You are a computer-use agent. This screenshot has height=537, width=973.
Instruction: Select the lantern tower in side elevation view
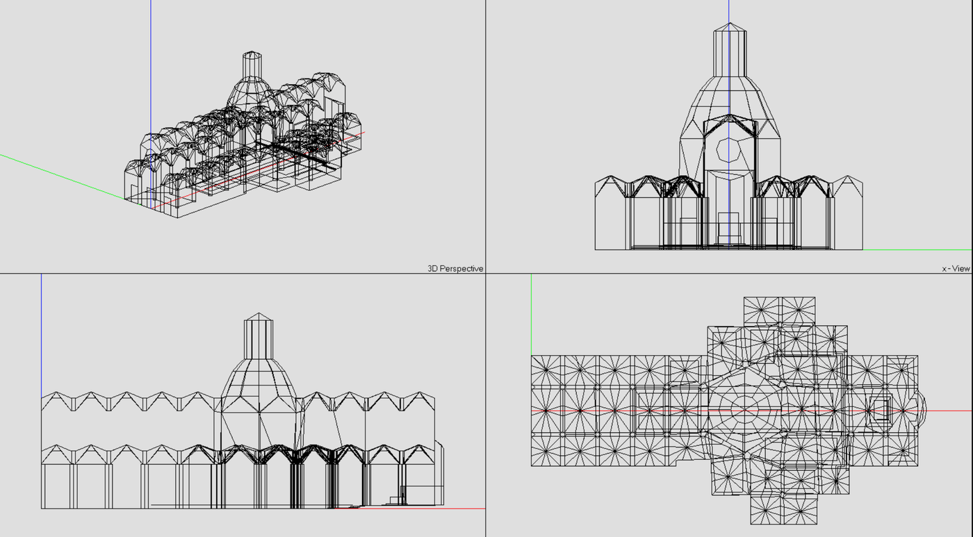point(259,337)
